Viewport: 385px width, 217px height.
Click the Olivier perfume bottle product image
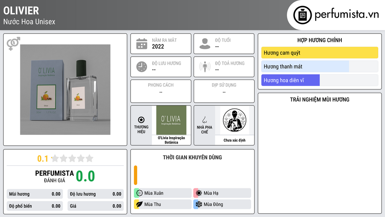tap(65, 90)
